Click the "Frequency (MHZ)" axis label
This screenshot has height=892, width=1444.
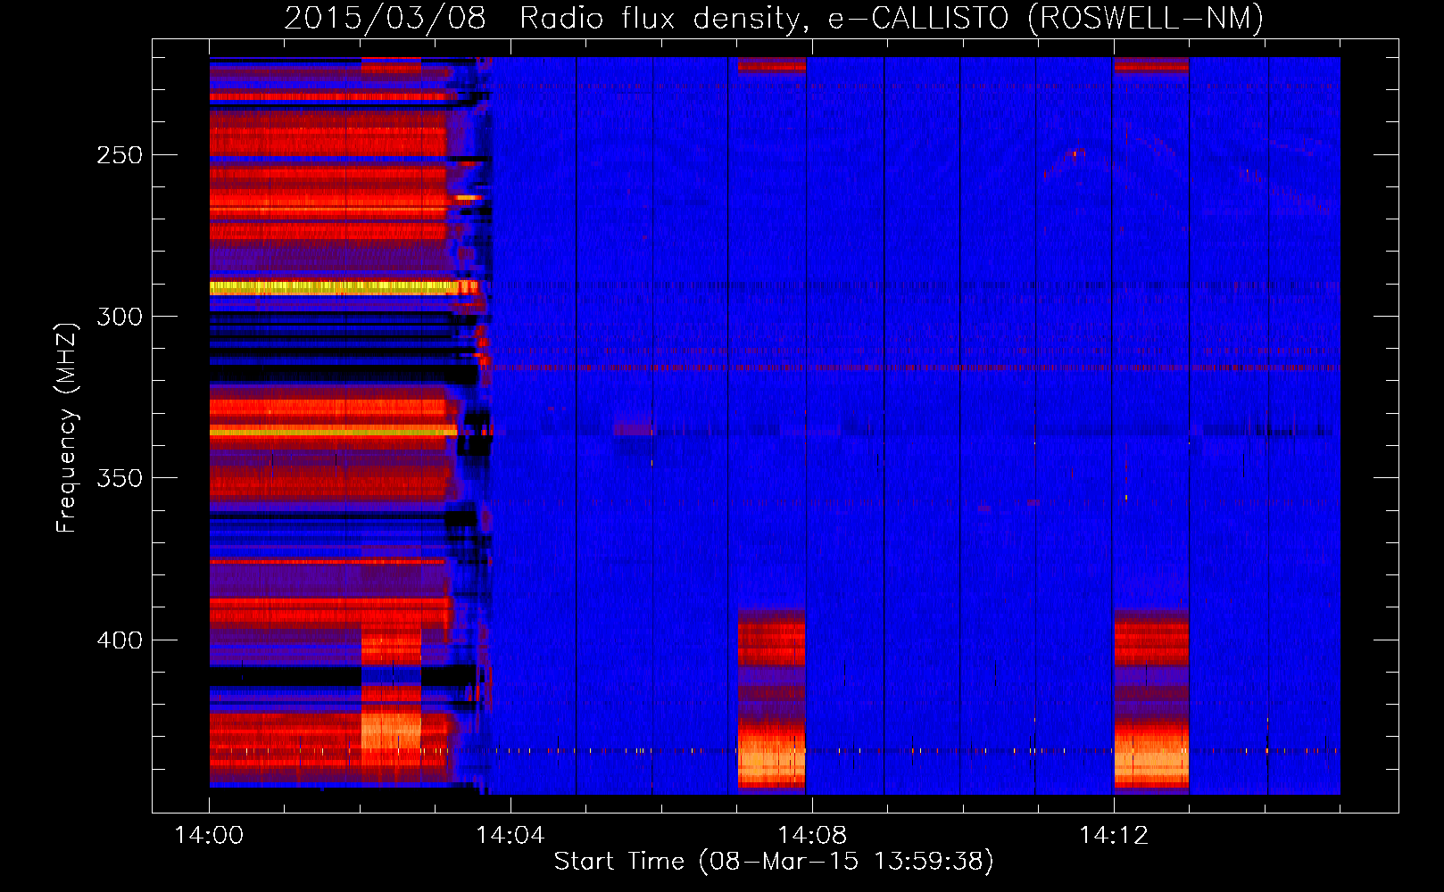[67, 427]
